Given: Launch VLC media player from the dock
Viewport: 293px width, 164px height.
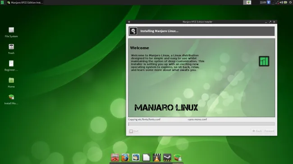Looking at the screenshot, I should coord(156,157).
